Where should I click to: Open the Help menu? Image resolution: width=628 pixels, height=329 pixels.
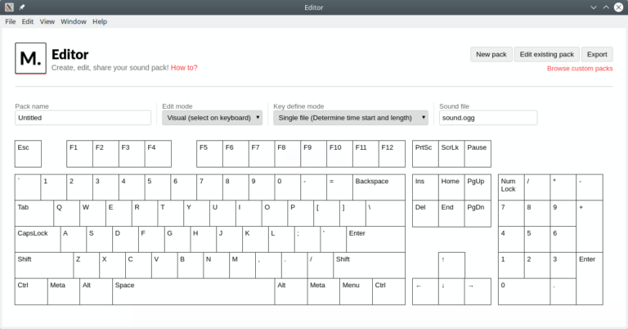pos(100,21)
